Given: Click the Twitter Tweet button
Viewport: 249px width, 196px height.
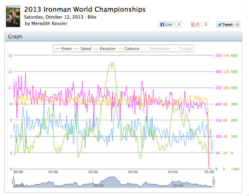Looking at the screenshot, I should 225,25.
